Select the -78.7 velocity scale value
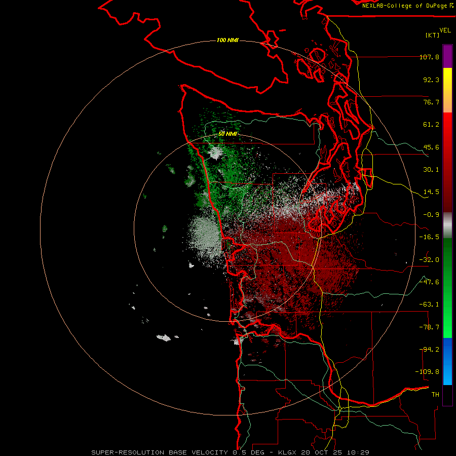The image size is (456, 456). click(429, 327)
